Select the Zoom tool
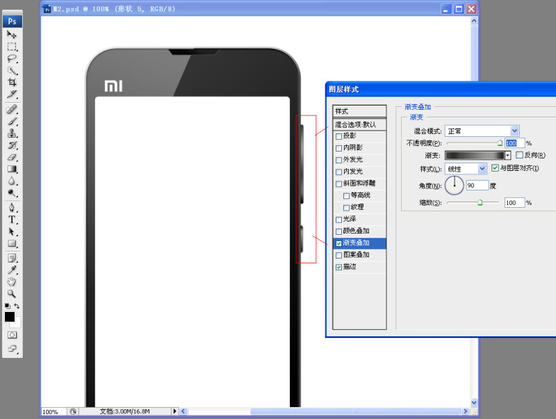This screenshot has width=556, height=419. pyautogui.click(x=12, y=294)
